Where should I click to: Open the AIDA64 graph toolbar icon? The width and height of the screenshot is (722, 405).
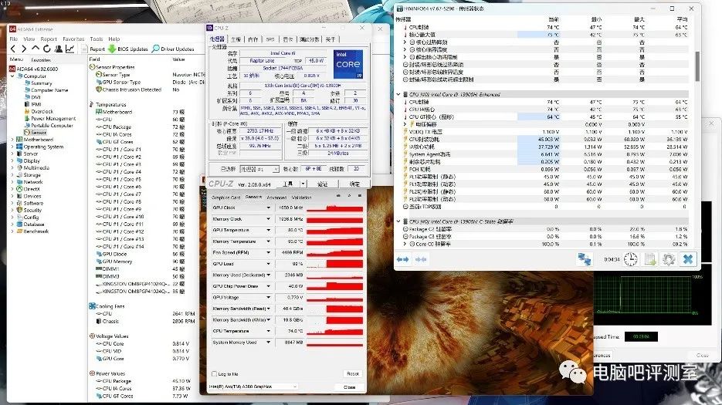pyautogui.click(x=70, y=49)
